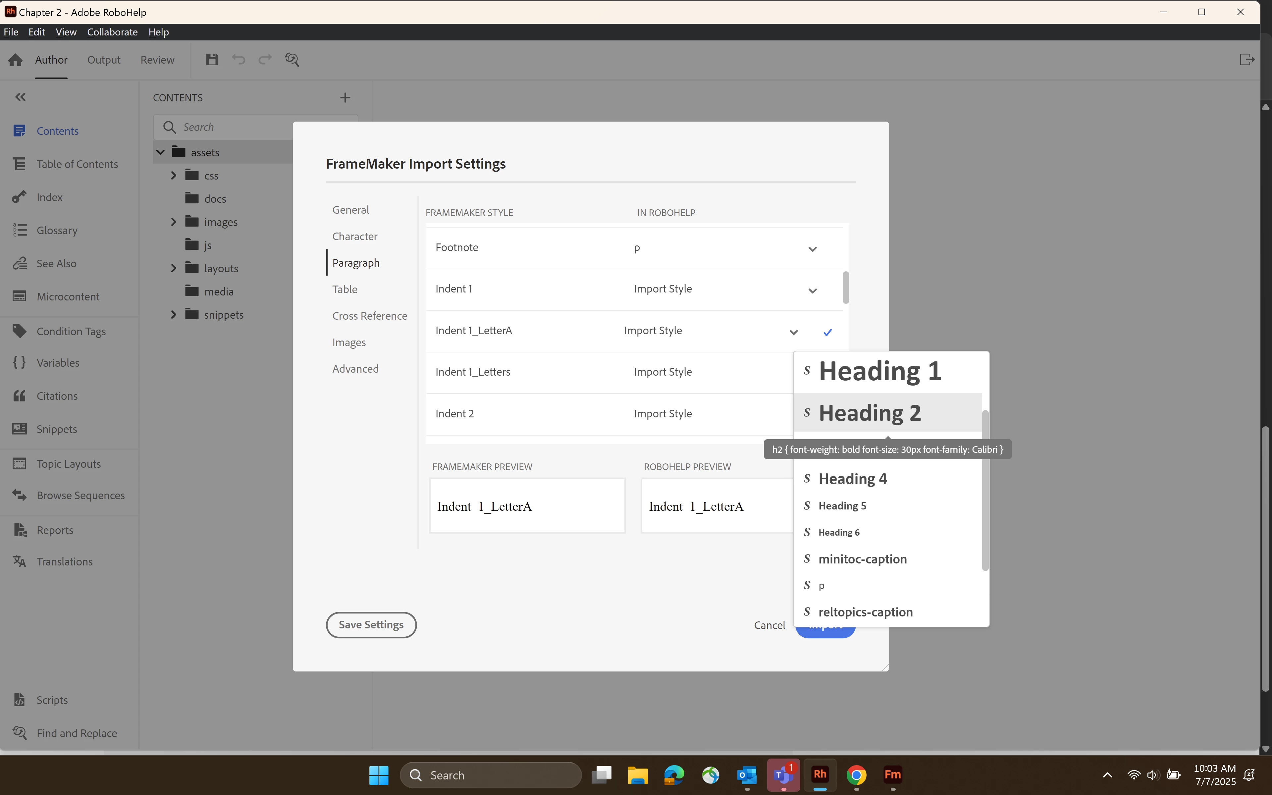The image size is (1272, 795).
Task: Click Cancel in the import dialog
Action: pos(769,625)
